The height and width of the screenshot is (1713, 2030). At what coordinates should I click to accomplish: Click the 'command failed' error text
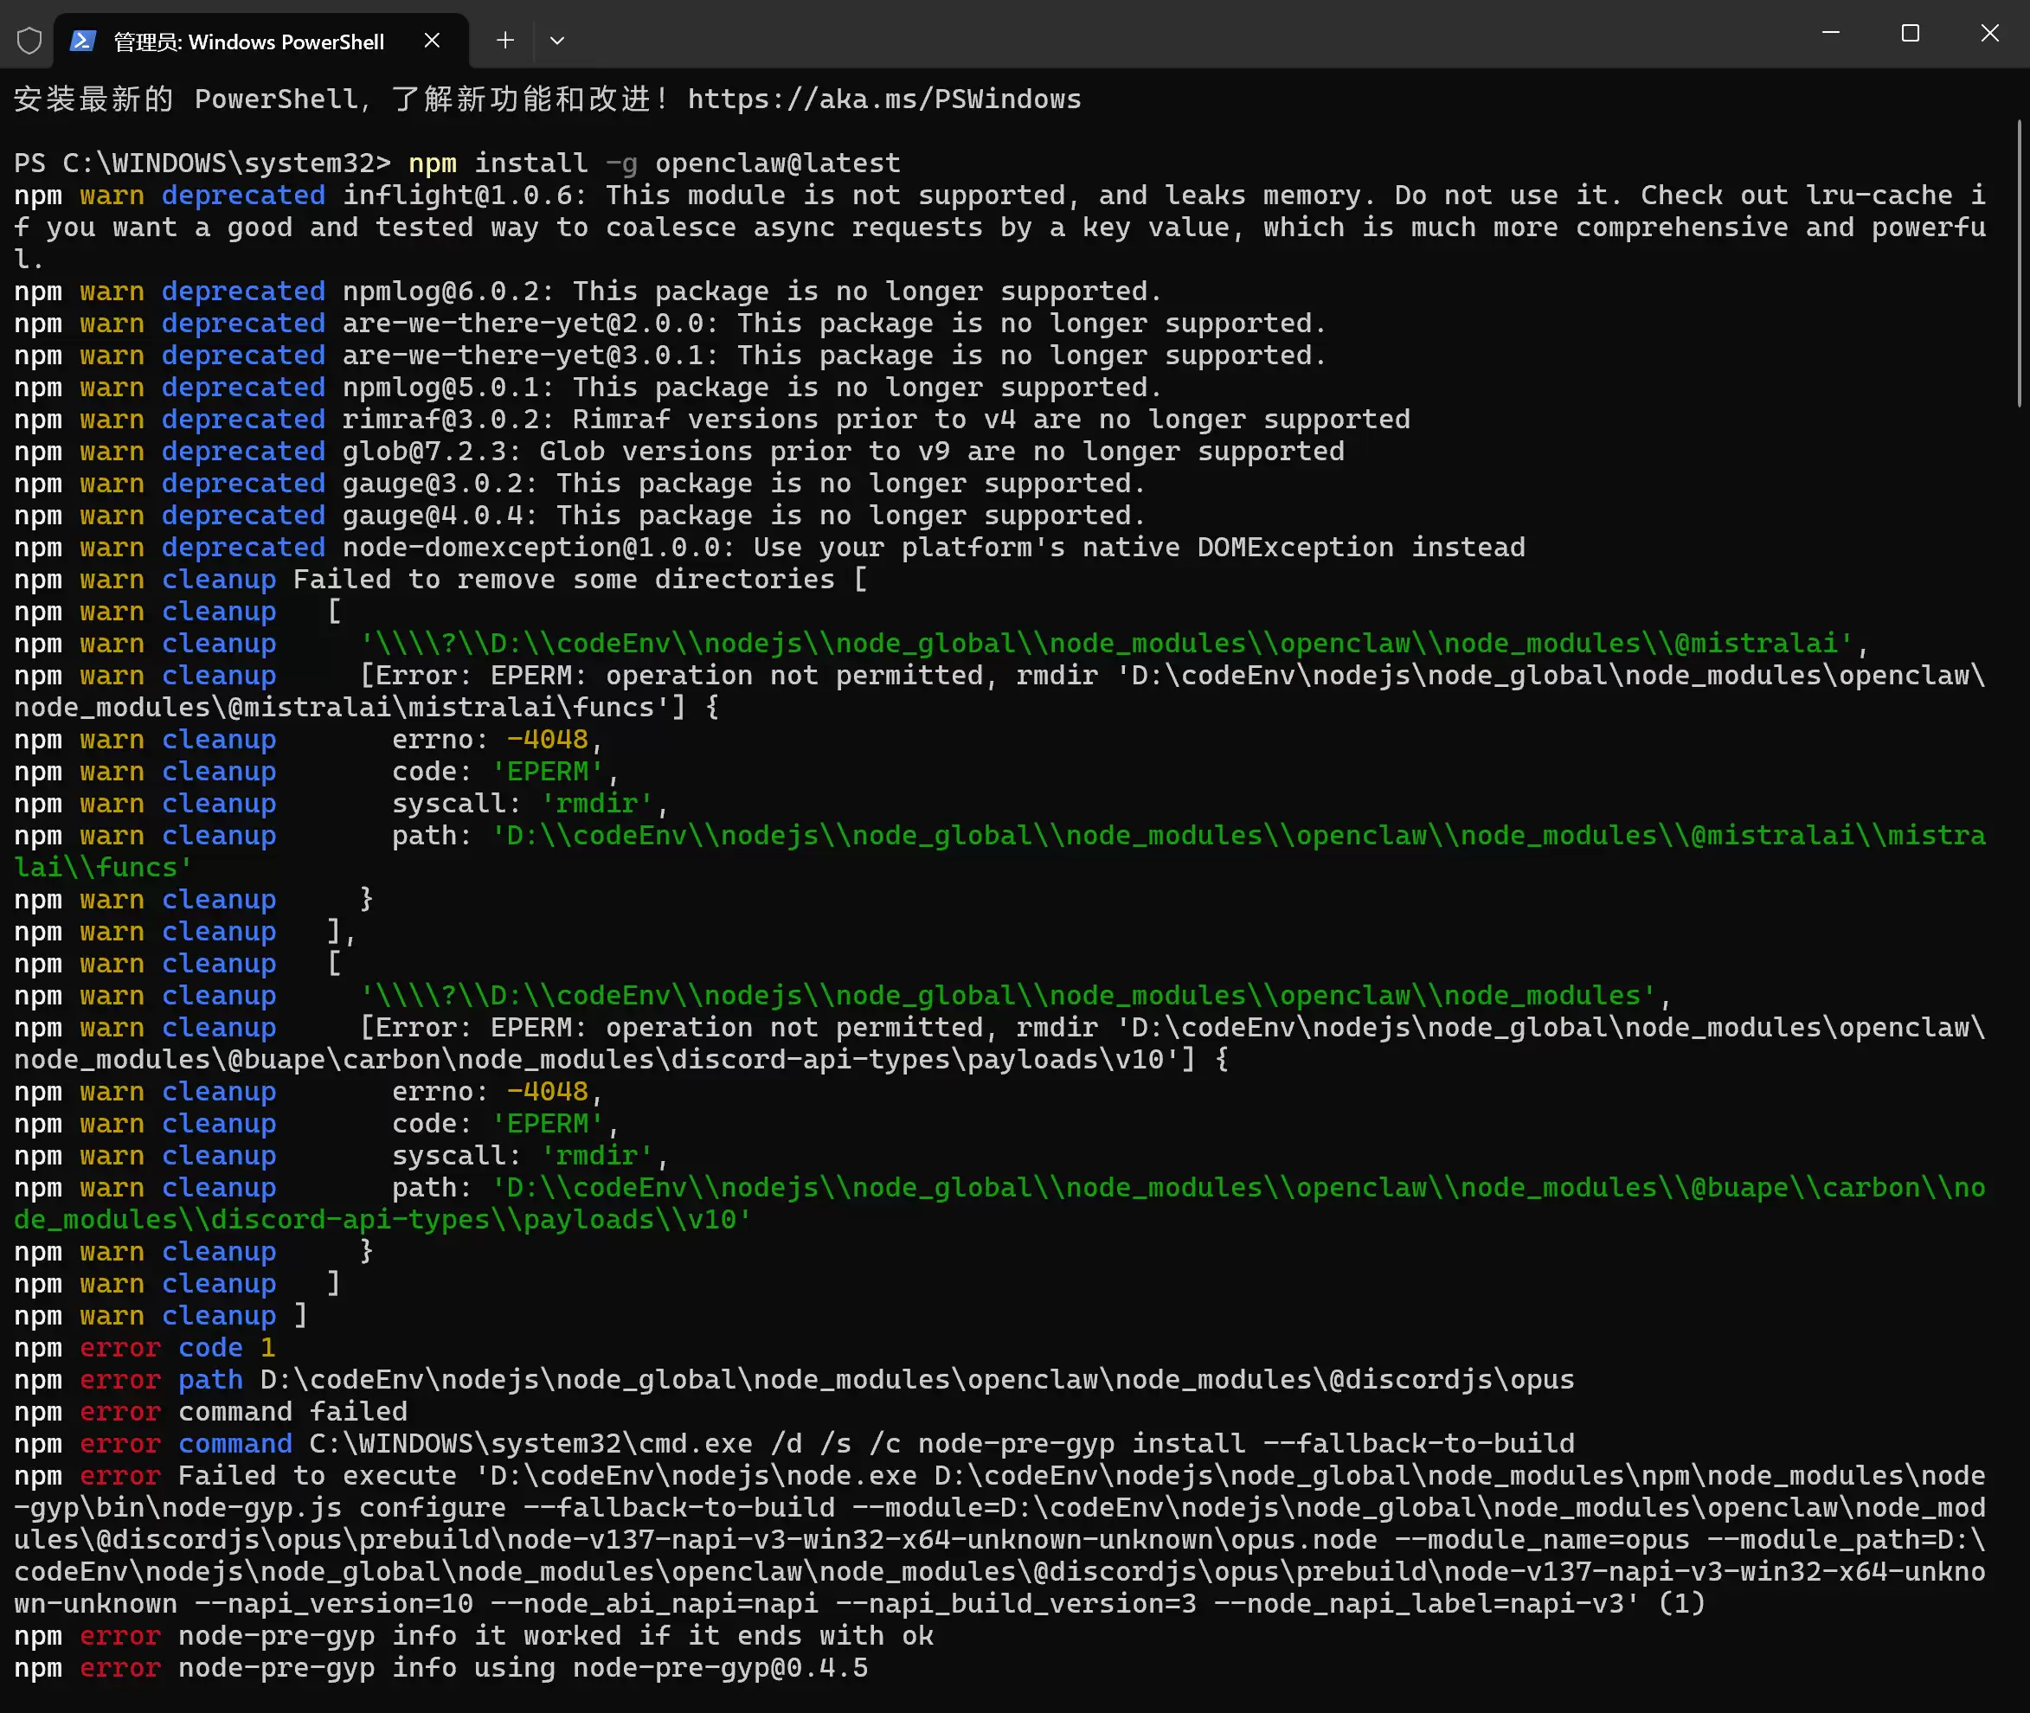tap(292, 1412)
